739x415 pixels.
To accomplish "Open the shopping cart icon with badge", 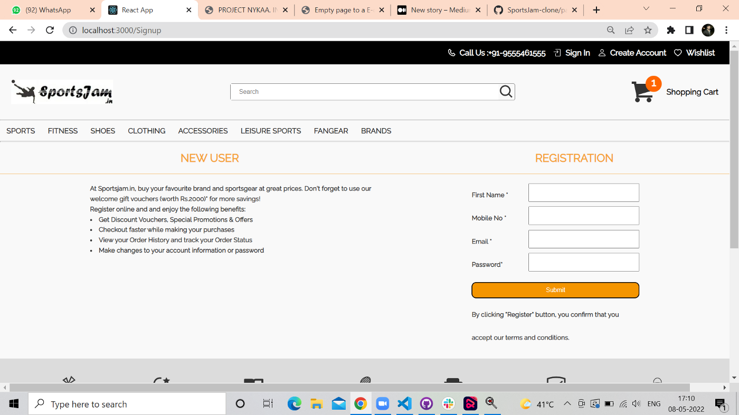I will (x=646, y=90).
